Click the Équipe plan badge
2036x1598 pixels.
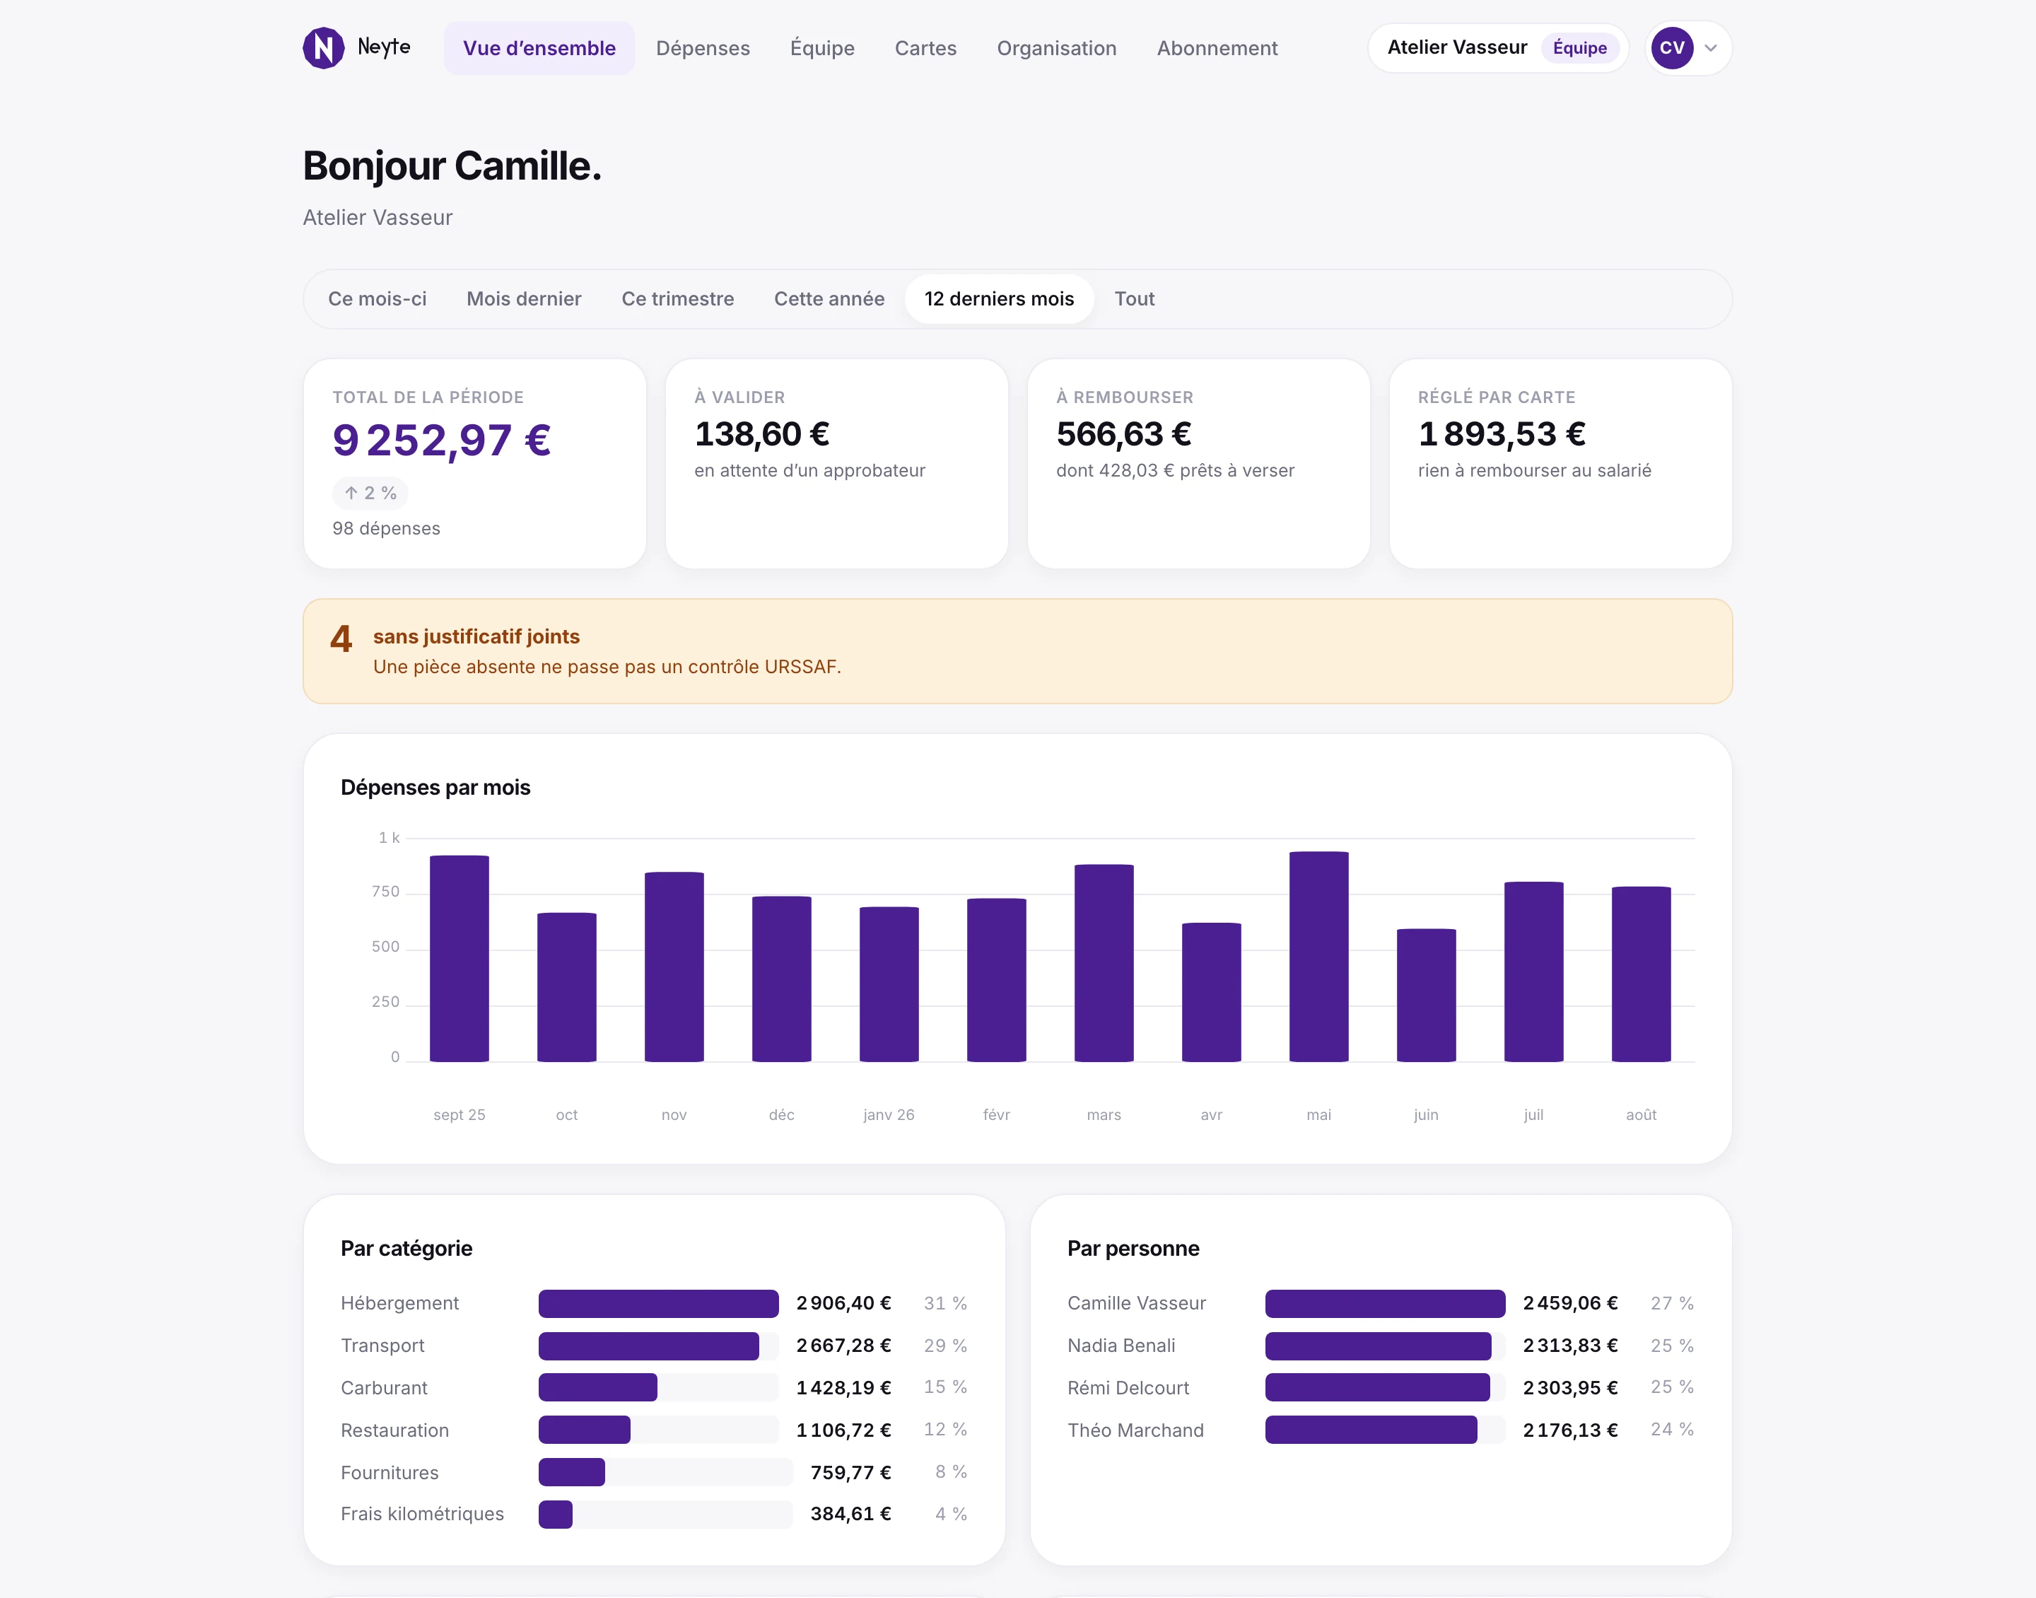pos(1579,47)
